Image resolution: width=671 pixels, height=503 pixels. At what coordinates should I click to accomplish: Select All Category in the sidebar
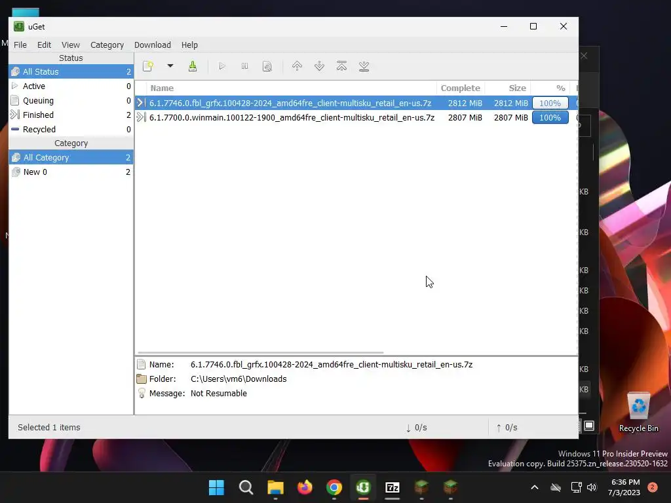tap(71, 157)
